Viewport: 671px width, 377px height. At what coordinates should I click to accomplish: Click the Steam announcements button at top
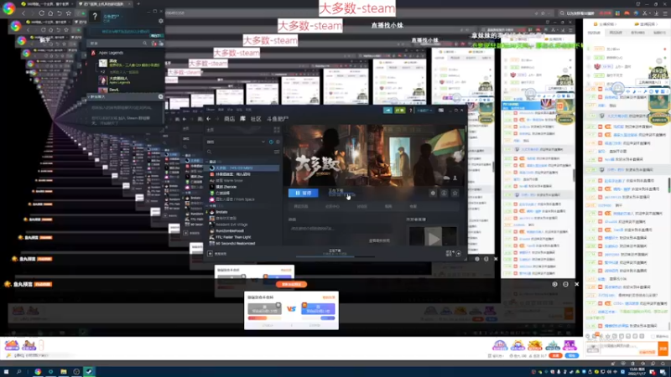388,111
